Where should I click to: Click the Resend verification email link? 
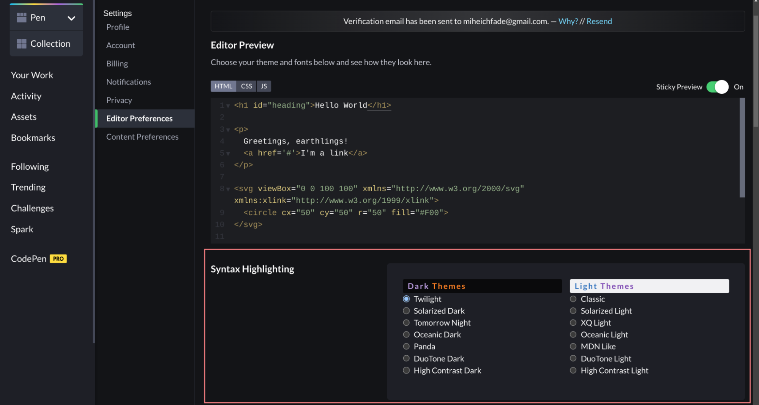click(599, 21)
